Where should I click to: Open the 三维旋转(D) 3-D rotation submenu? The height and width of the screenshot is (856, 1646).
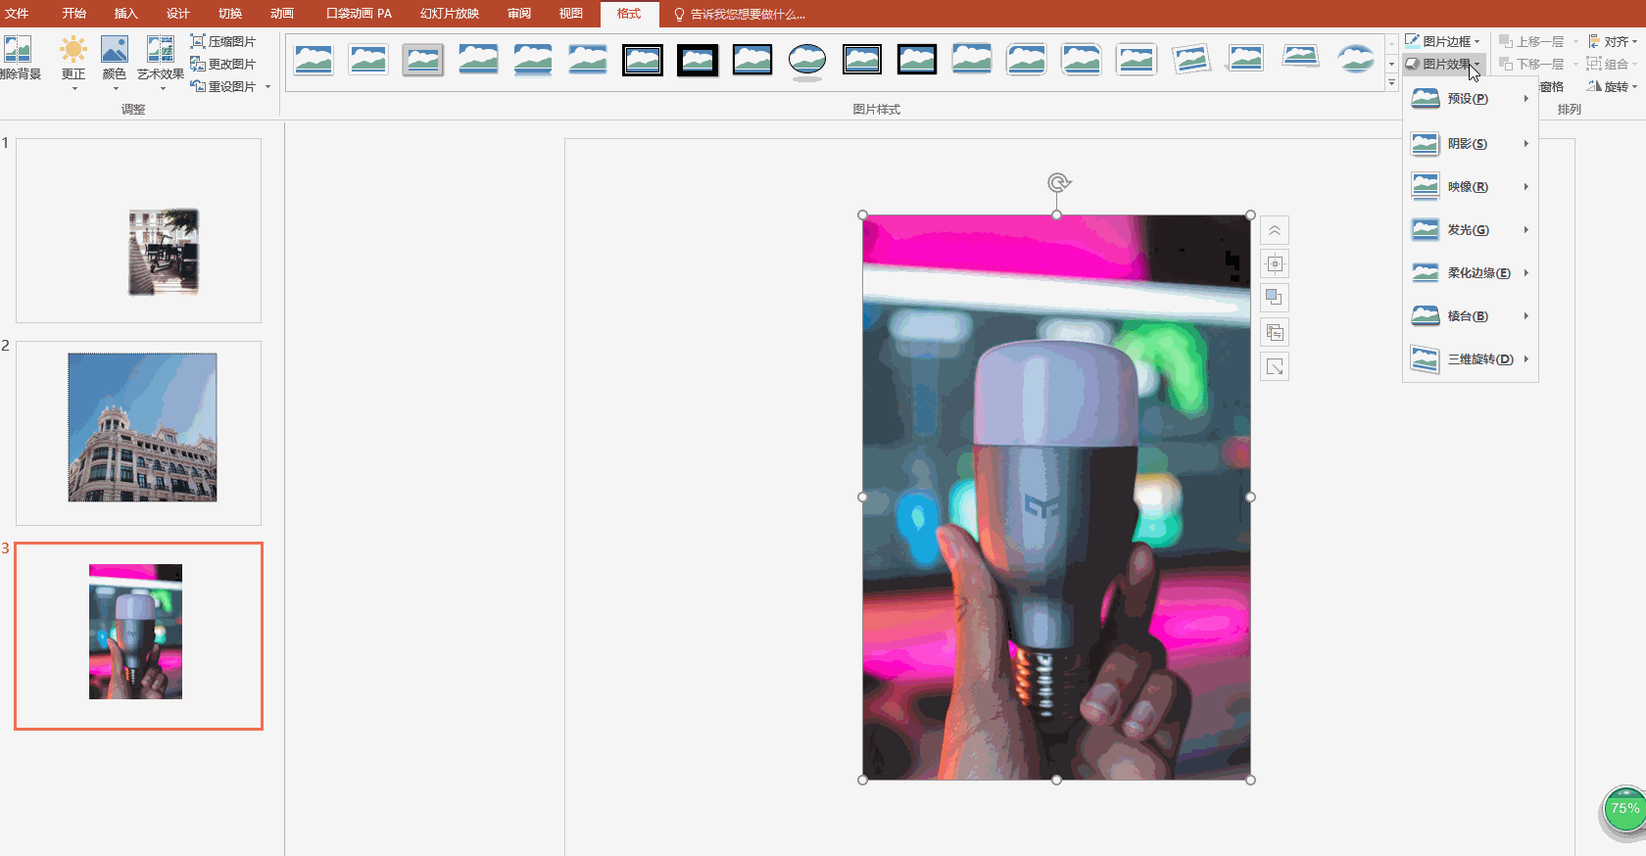(1471, 358)
